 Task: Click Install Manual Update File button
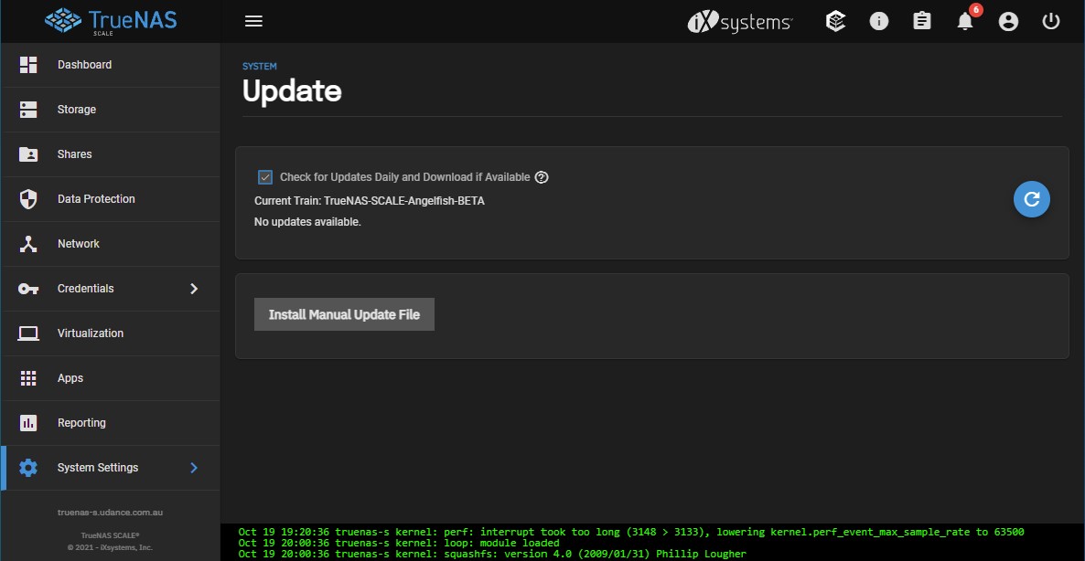(344, 314)
